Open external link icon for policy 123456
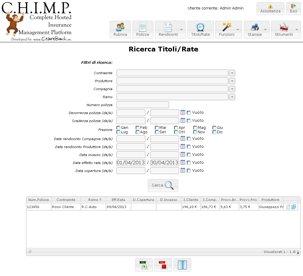 pyautogui.click(x=294, y=207)
